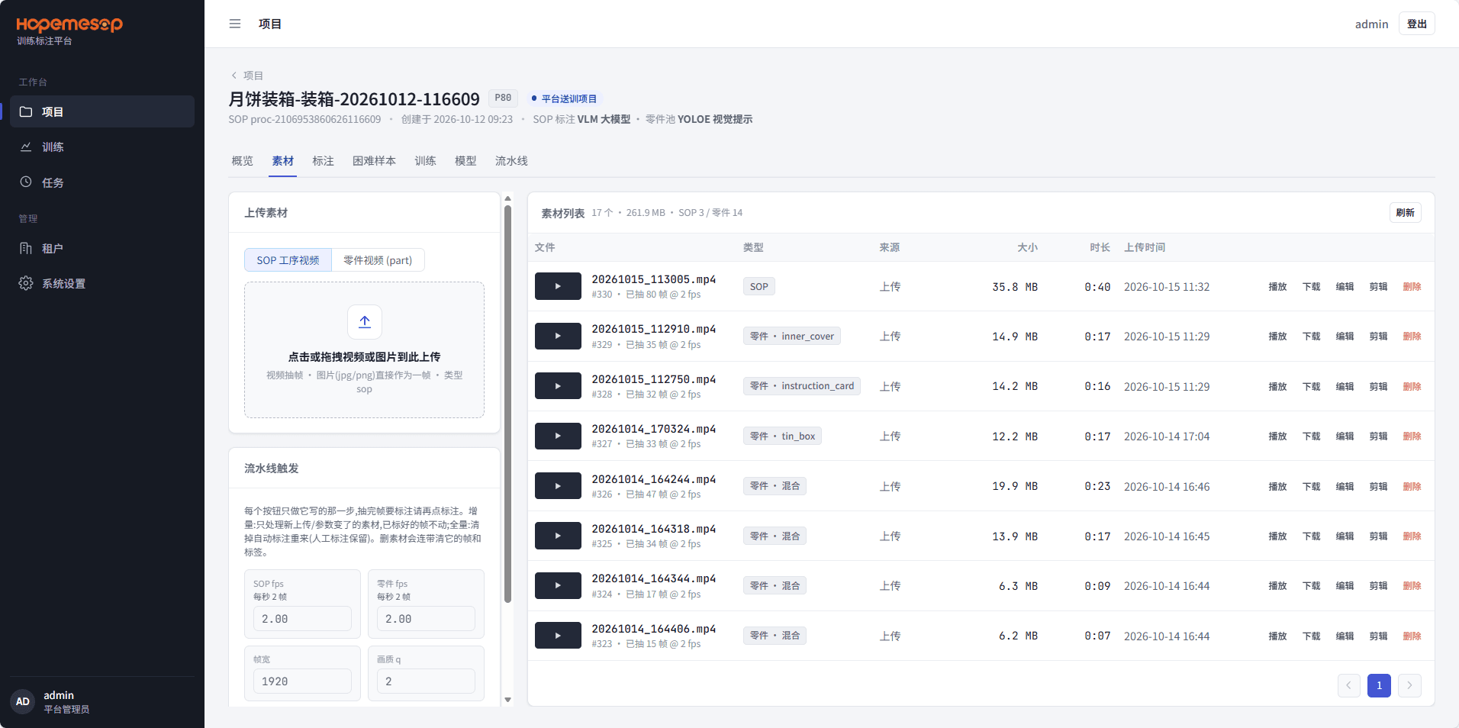Play thumbnail for 20261014_170324.mp4
The width and height of the screenshot is (1459, 728).
pos(558,436)
